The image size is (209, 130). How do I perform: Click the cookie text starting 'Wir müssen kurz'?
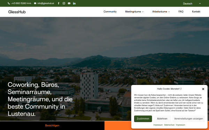pos(169,103)
